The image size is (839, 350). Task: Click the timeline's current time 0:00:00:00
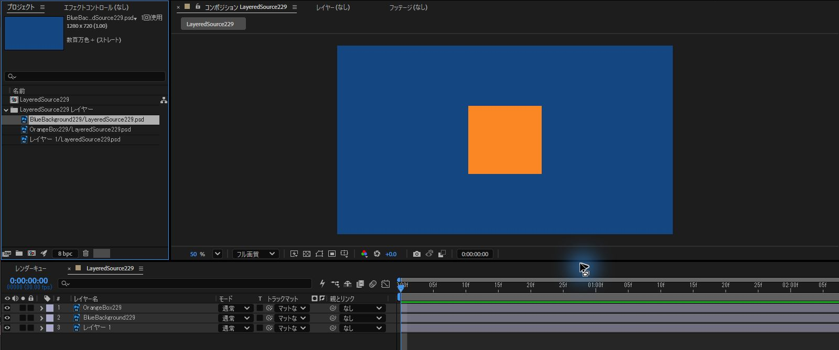tap(29, 281)
